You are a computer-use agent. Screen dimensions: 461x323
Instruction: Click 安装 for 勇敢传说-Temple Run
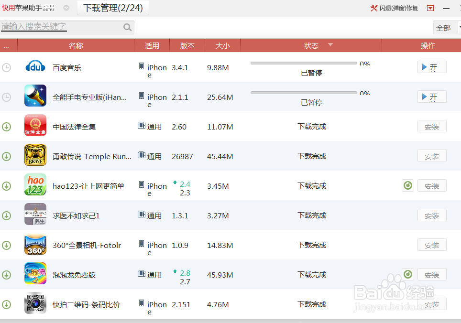point(432,156)
